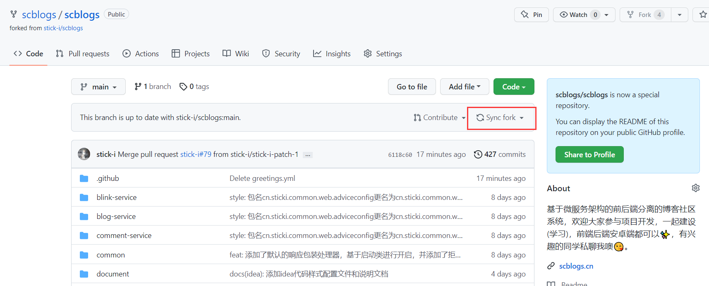
Task: Open document folder
Action: click(113, 274)
